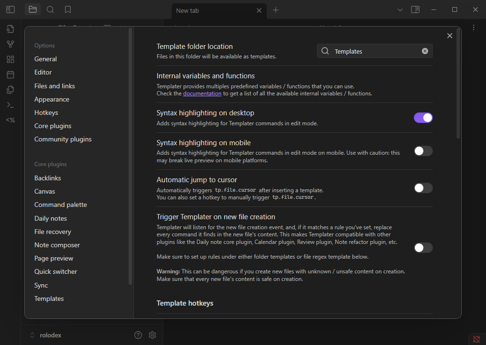Enable Trigger Templater on new file creation
Viewport: 486px width, 345px height.
click(423, 248)
